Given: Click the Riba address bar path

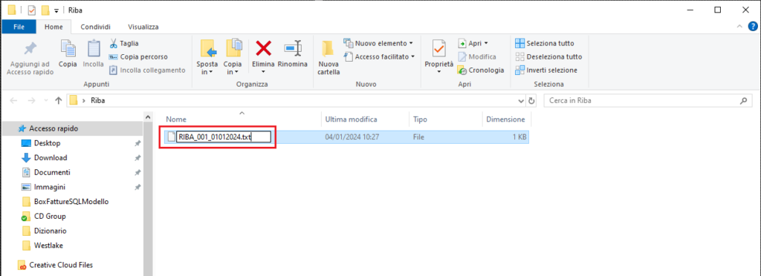Looking at the screenshot, I should pos(97,101).
